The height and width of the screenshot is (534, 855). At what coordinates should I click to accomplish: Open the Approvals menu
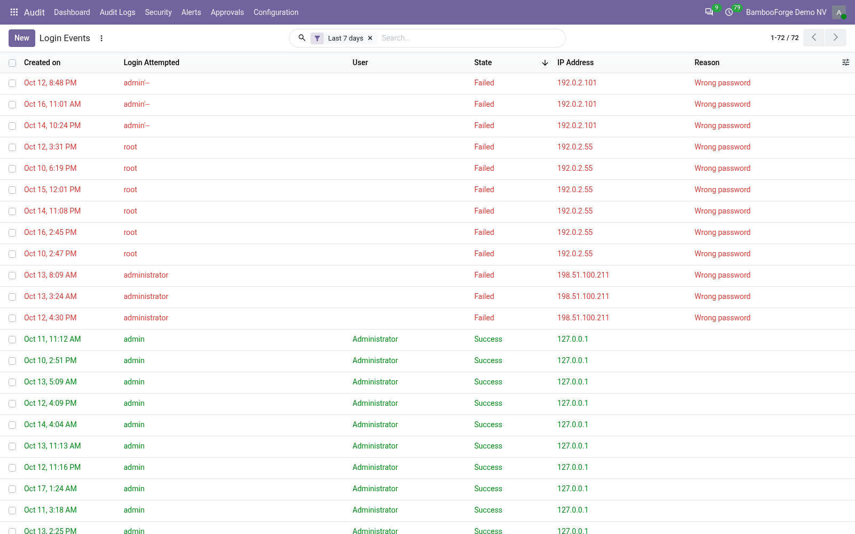click(x=227, y=12)
